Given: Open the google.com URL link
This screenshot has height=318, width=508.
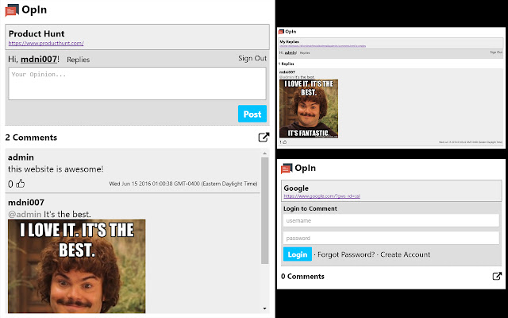Looking at the screenshot, I should coord(322,196).
